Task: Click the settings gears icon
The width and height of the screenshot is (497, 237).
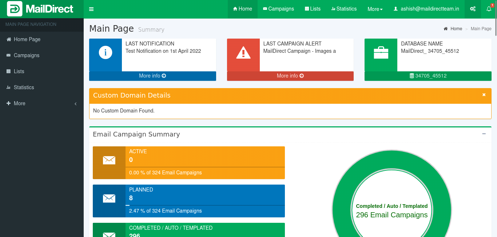Action: click(473, 9)
